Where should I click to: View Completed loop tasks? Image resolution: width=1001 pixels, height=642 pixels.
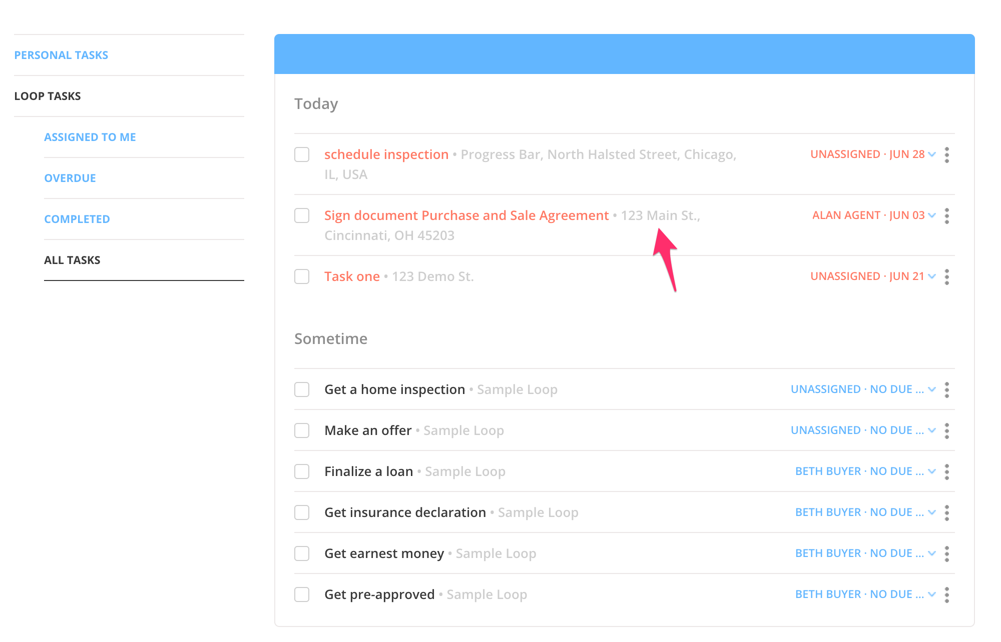[77, 219]
